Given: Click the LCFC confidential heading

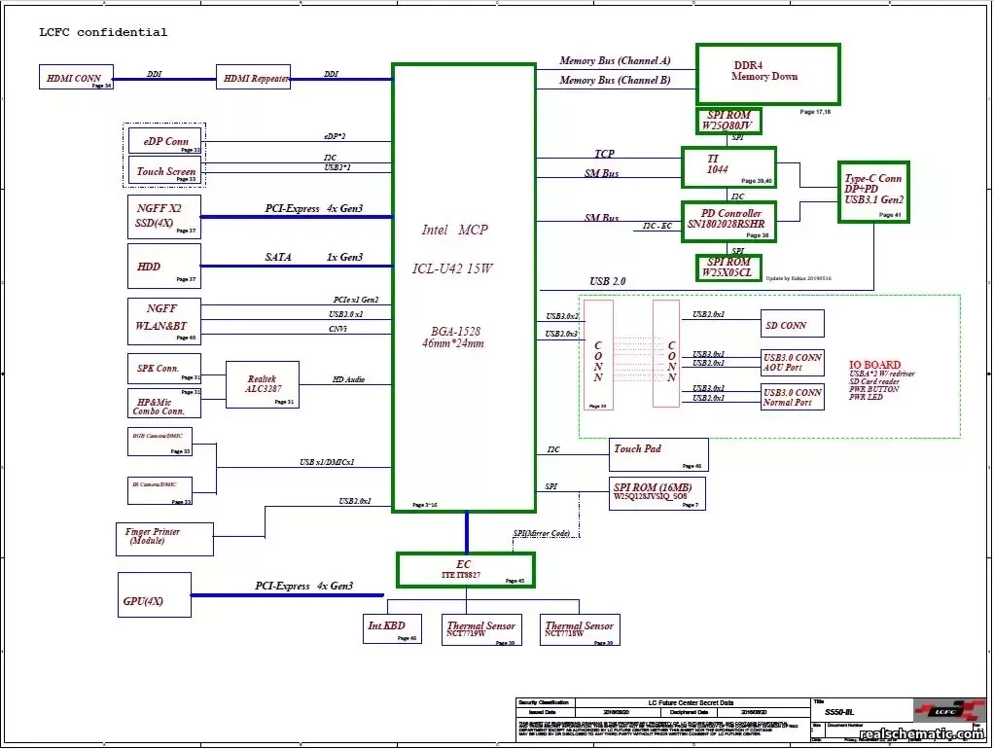Looking at the screenshot, I should [103, 32].
